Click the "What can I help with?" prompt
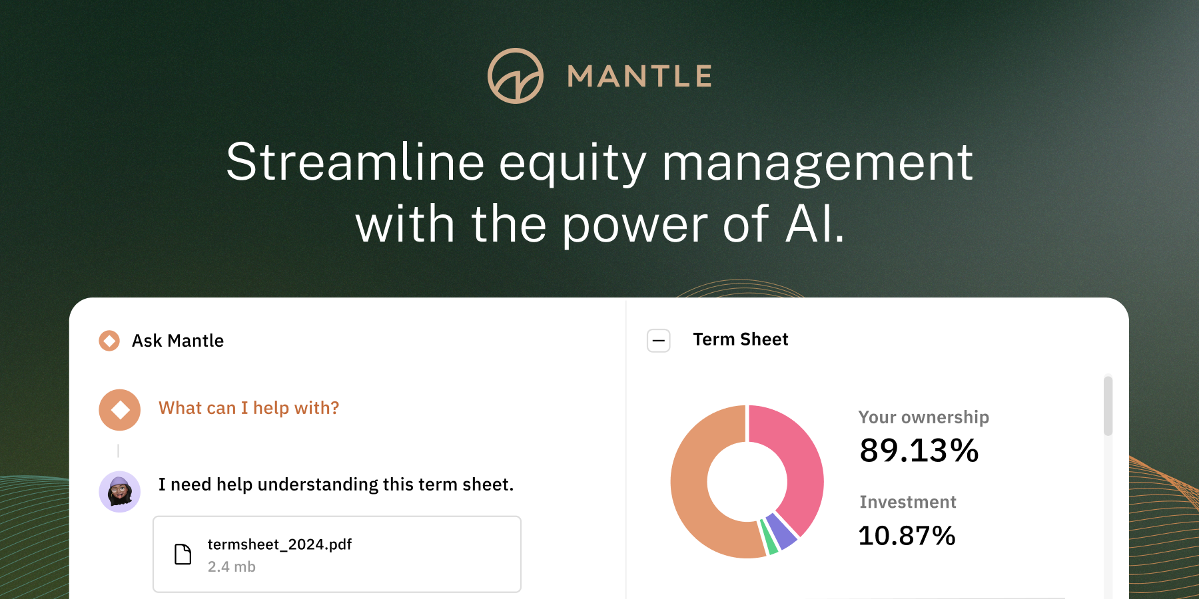Viewport: 1199px width, 599px height. click(248, 408)
